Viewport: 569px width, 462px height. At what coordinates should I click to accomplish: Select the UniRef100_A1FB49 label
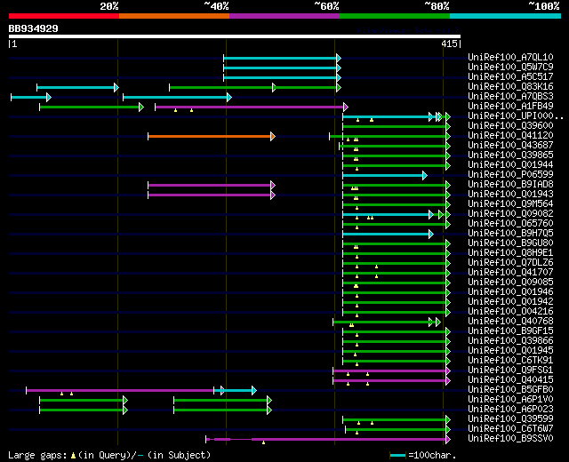[510, 106]
